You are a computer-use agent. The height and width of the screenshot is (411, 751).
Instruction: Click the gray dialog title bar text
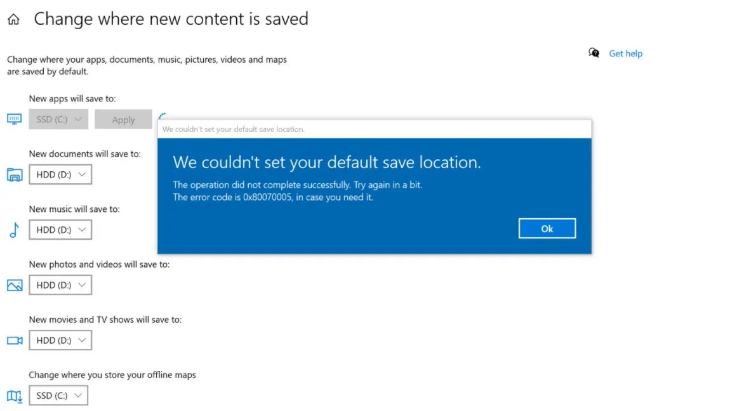pyautogui.click(x=233, y=129)
